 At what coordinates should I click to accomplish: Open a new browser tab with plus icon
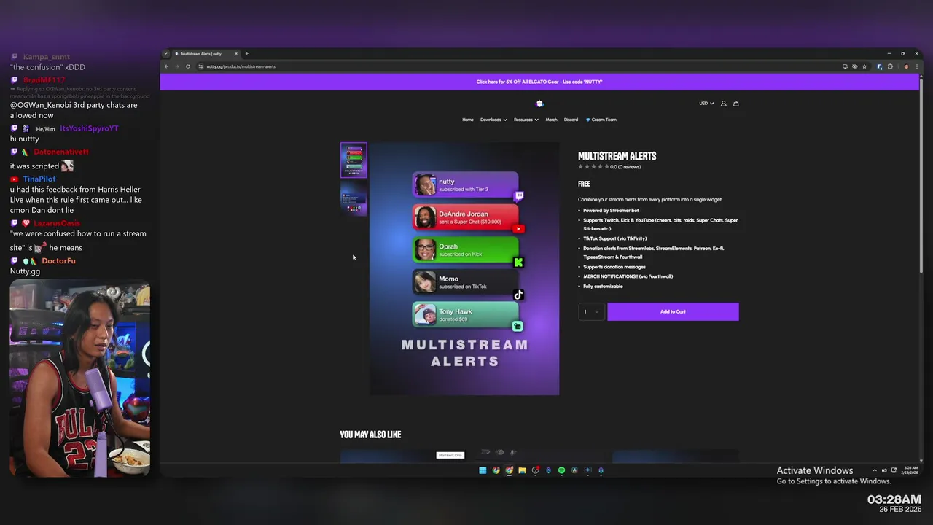pos(246,53)
